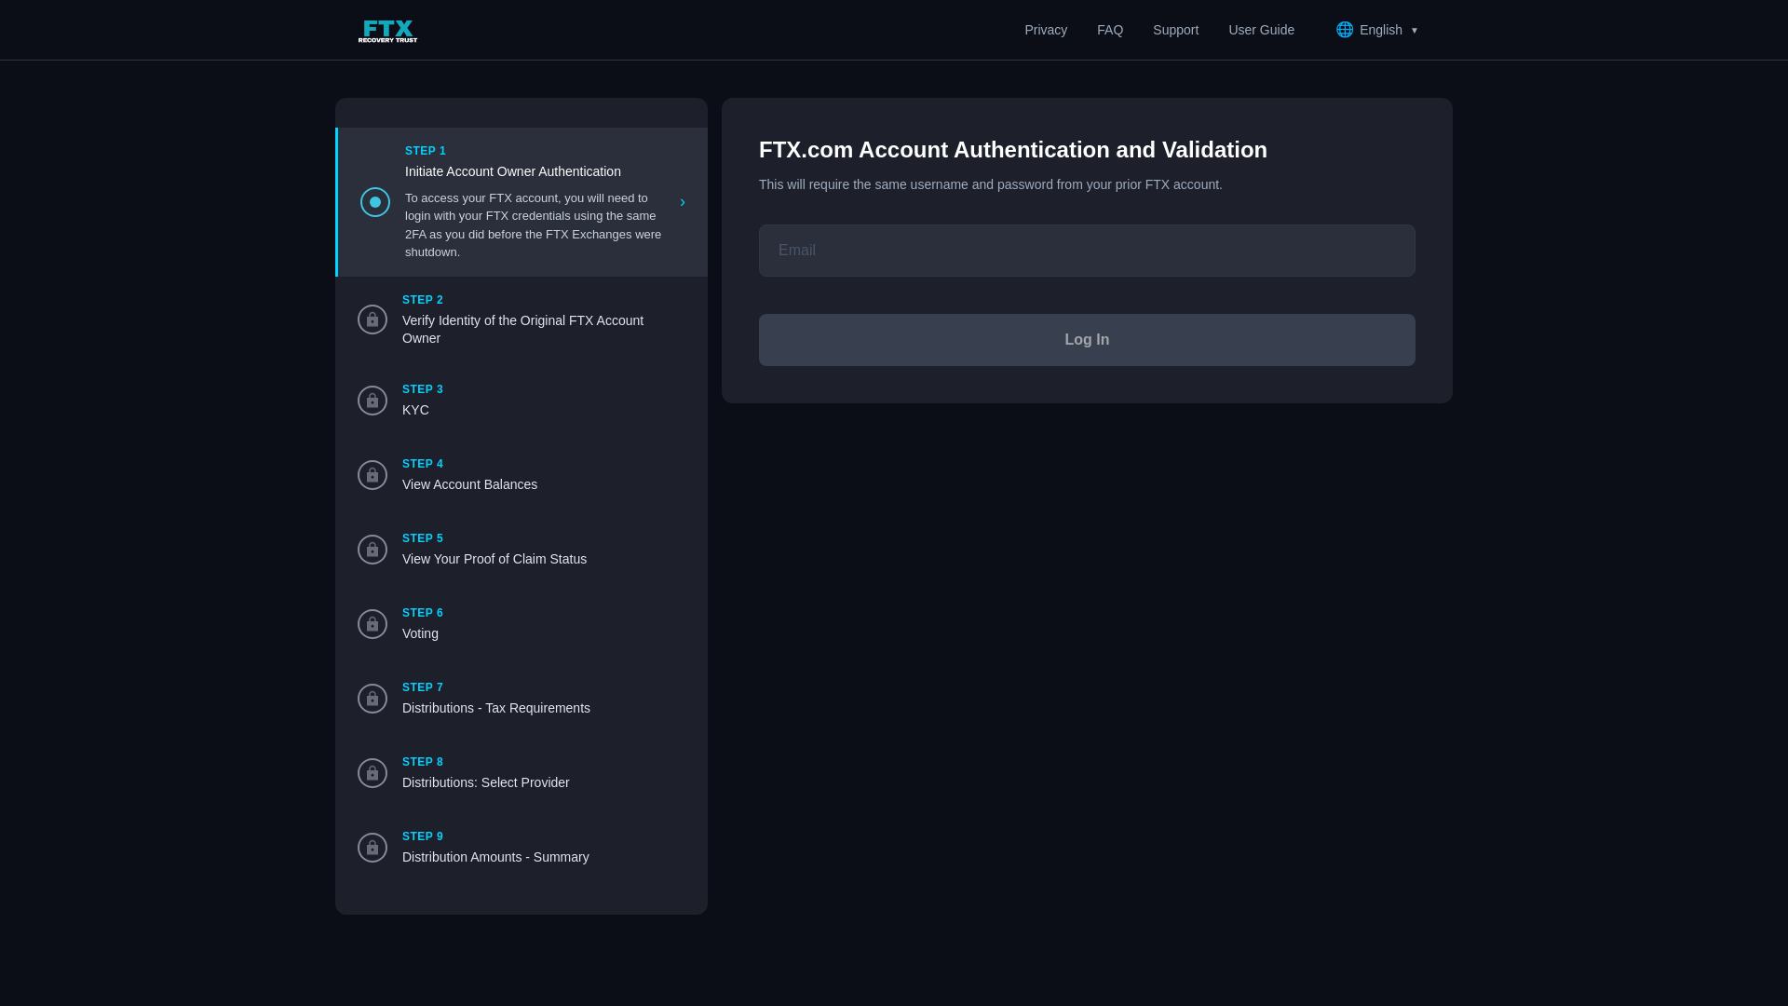
Task: Select the Step 1 active radio indicator
Action: coord(375,202)
